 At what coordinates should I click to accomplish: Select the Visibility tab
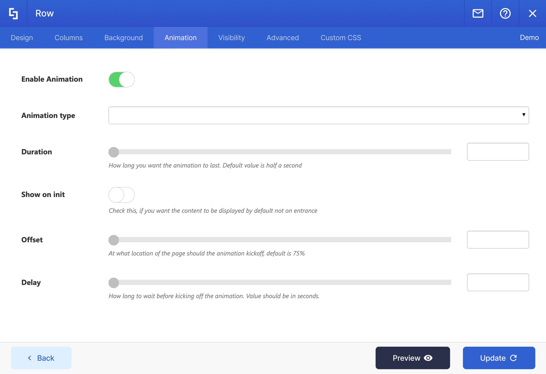click(231, 38)
